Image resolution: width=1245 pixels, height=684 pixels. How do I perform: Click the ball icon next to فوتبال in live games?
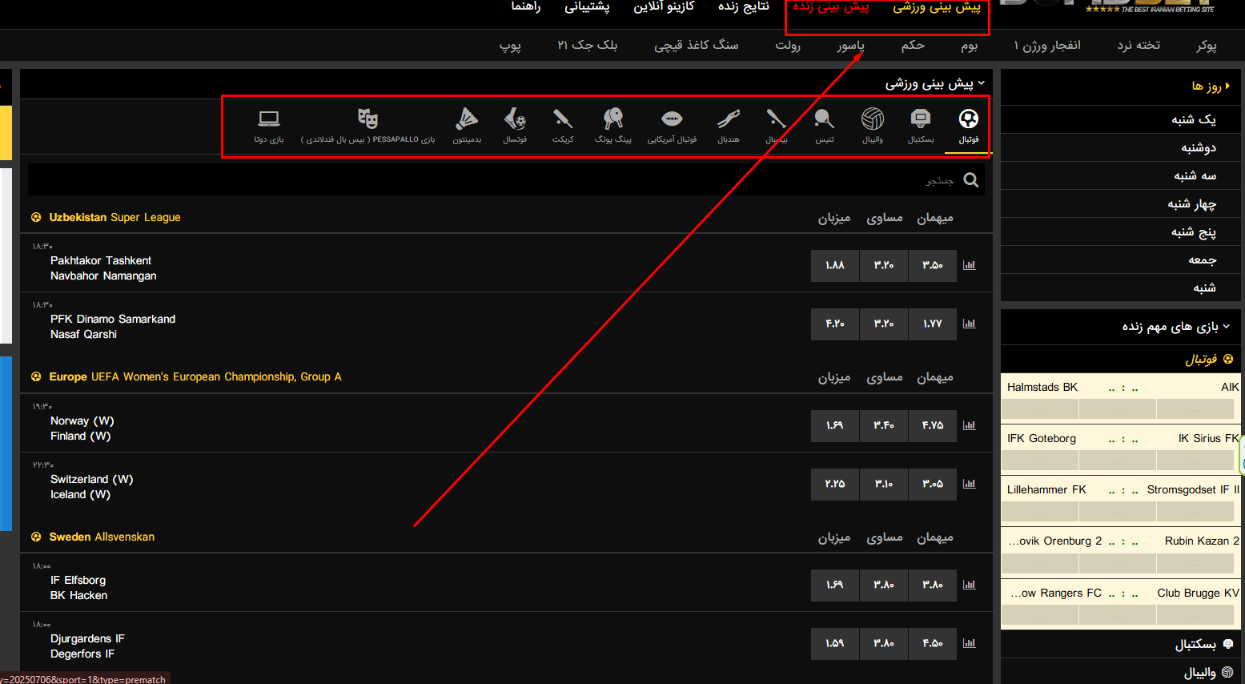click(x=1228, y=359)
